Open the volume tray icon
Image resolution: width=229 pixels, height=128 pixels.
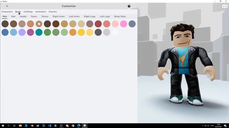[208, 126]
